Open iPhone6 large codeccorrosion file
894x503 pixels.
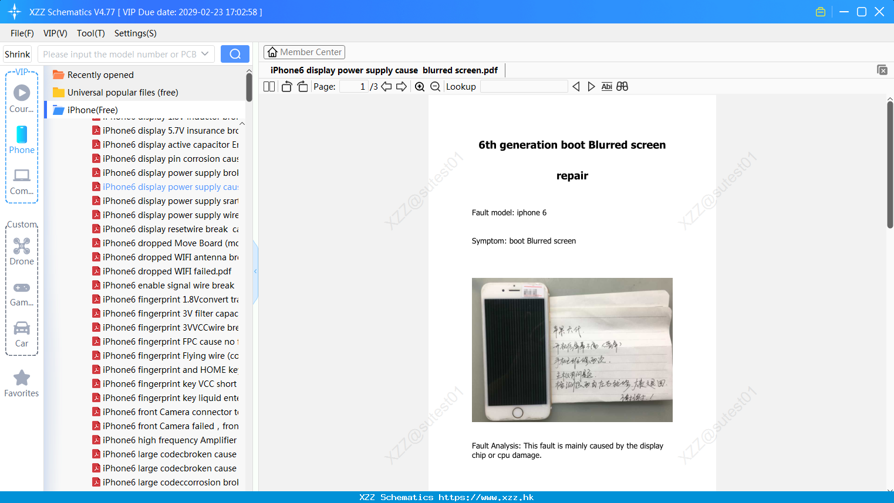point(166,482)
